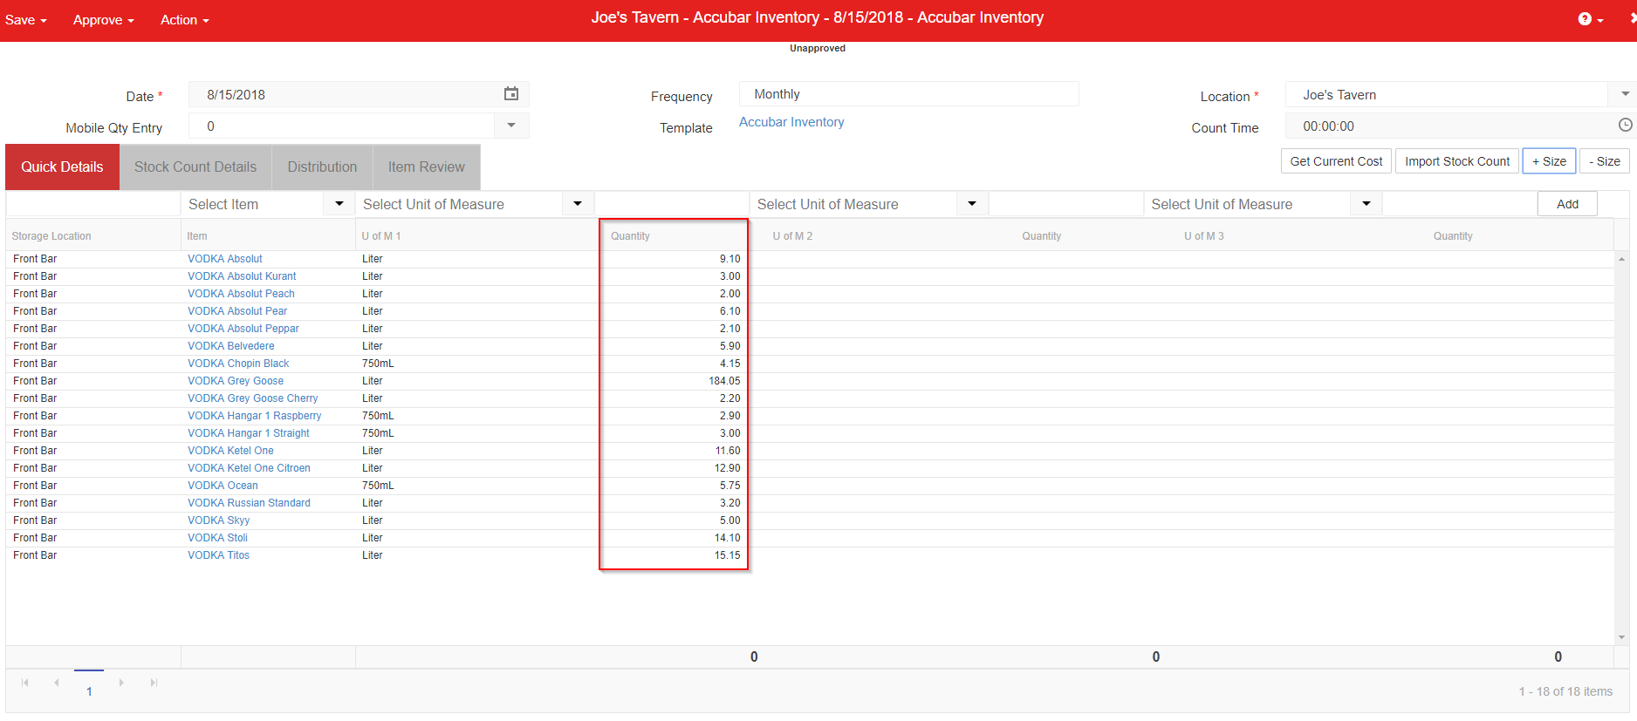
Task: Switch to the Quick Details tab
Action: pyautogui.click(x=62, y=167)
